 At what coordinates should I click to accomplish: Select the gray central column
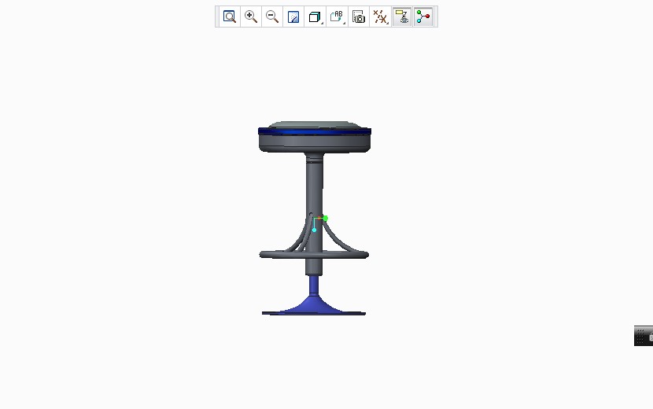point(314,187)
